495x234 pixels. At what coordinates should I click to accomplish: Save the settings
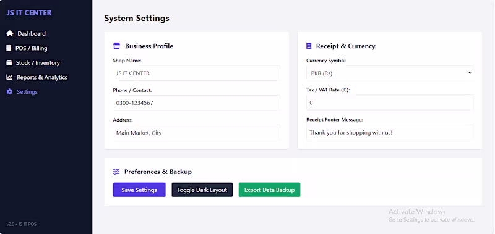[x=139, y=190]
